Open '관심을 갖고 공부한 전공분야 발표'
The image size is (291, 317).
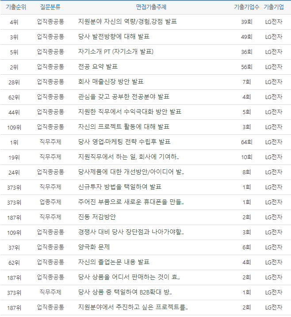(123, 97)
